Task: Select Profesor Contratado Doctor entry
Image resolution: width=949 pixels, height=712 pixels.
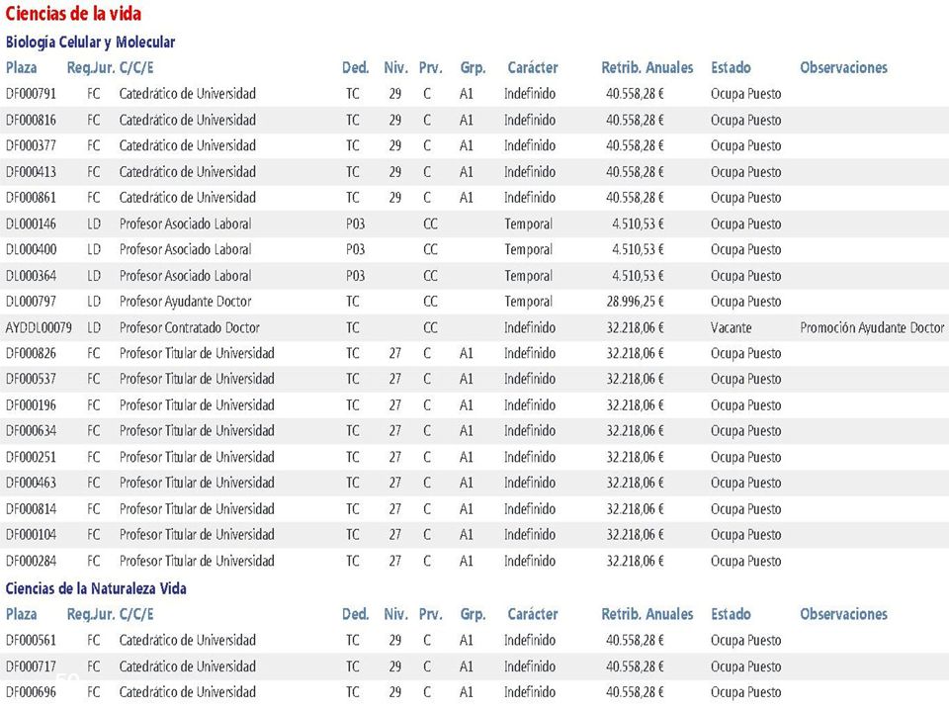Action: (x=190, y=328)
